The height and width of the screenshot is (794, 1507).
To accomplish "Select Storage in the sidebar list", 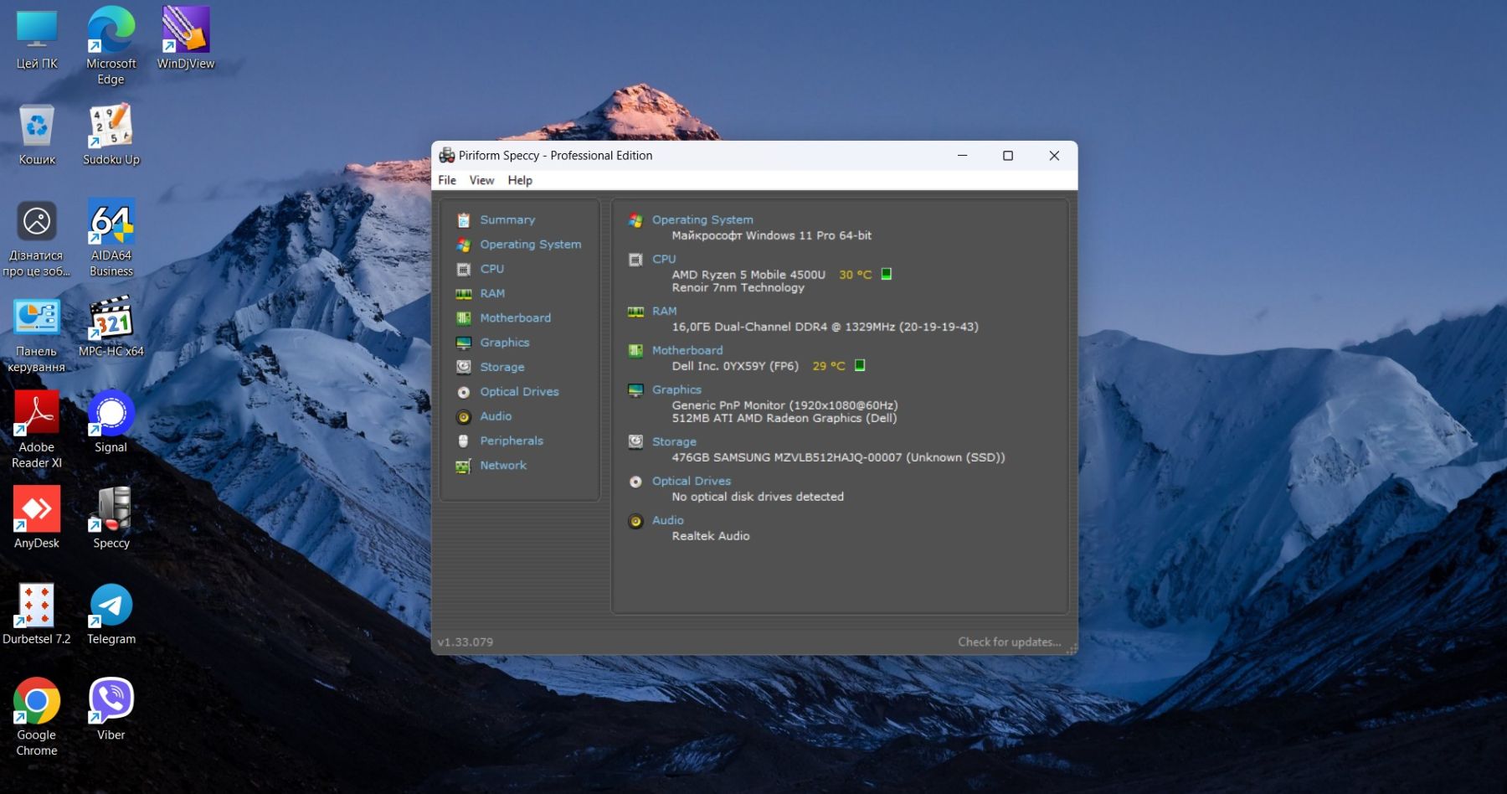I will tap(502, 367).
